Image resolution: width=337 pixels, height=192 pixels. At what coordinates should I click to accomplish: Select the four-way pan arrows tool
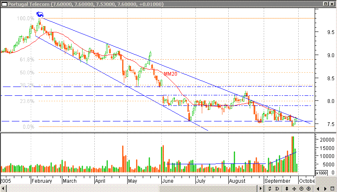tap(294, 189)
